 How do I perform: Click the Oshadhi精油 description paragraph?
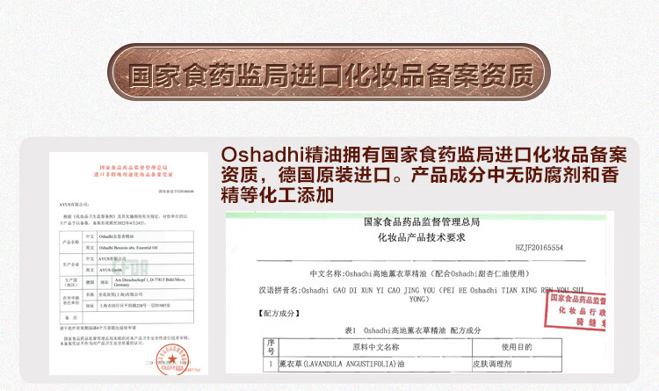pos(424,175)
